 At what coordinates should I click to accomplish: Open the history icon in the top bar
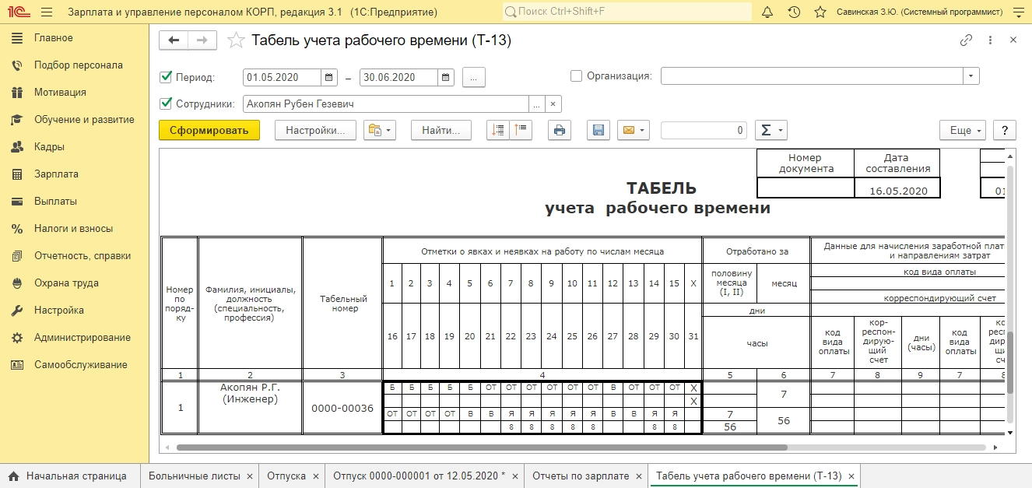point(794,12)
